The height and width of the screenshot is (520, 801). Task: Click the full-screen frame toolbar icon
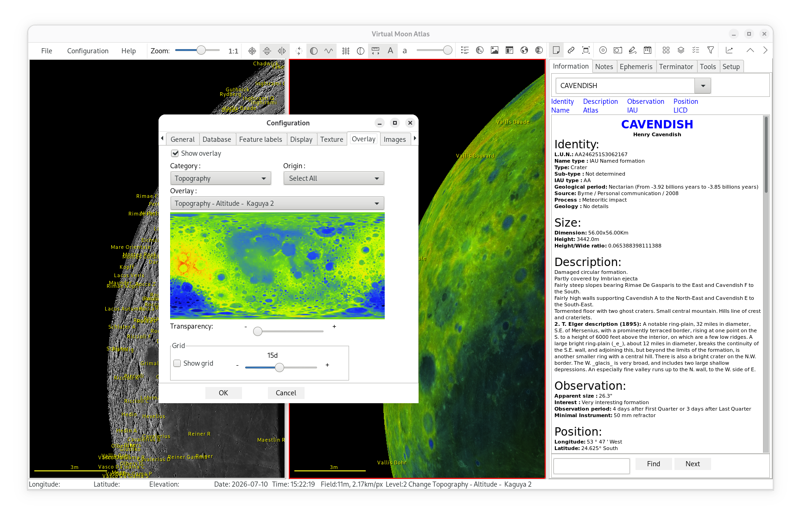586,50
